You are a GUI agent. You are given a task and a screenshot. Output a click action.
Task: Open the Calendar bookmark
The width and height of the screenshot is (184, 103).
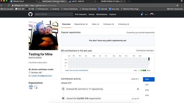pos(103,9)
